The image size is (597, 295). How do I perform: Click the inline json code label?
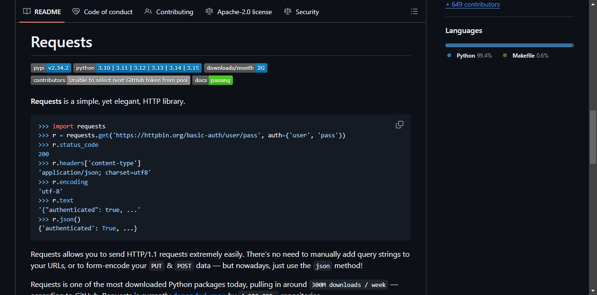(x=323, y=266)
